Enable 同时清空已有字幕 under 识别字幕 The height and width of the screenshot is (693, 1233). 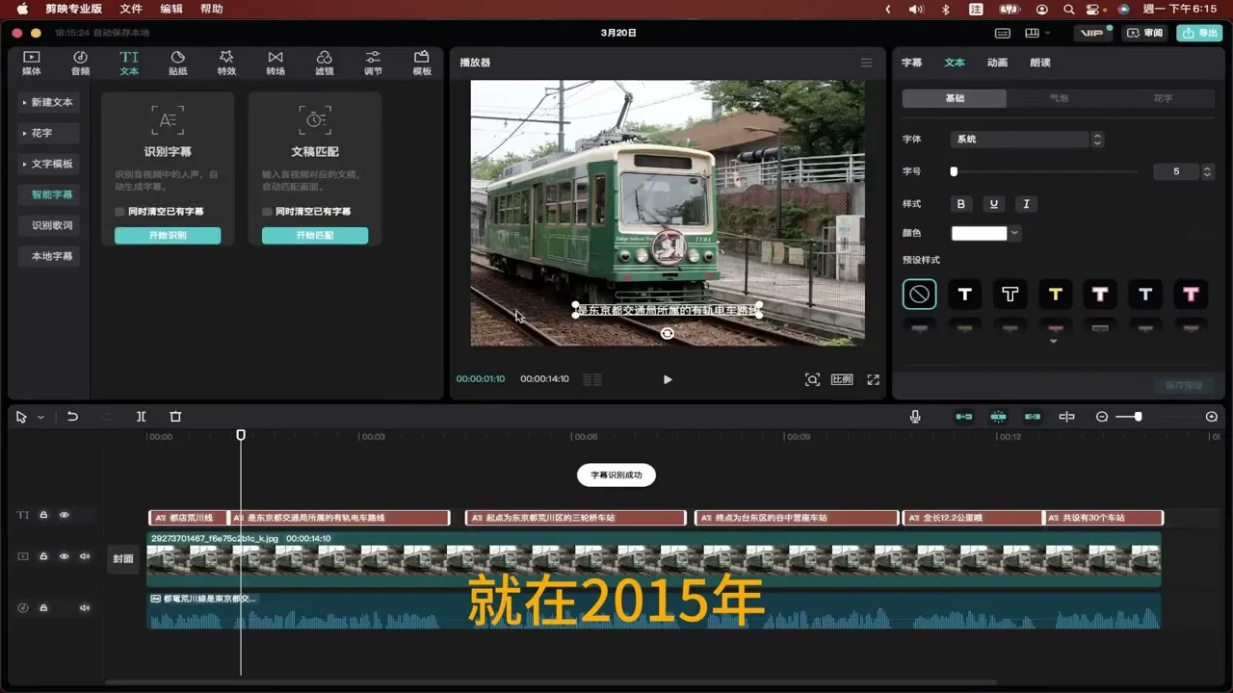tap(119, 212)
